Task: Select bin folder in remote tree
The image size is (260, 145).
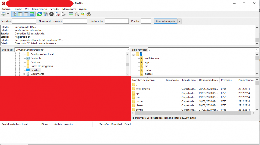Action: pyautogui.click(x=146, y=66)
